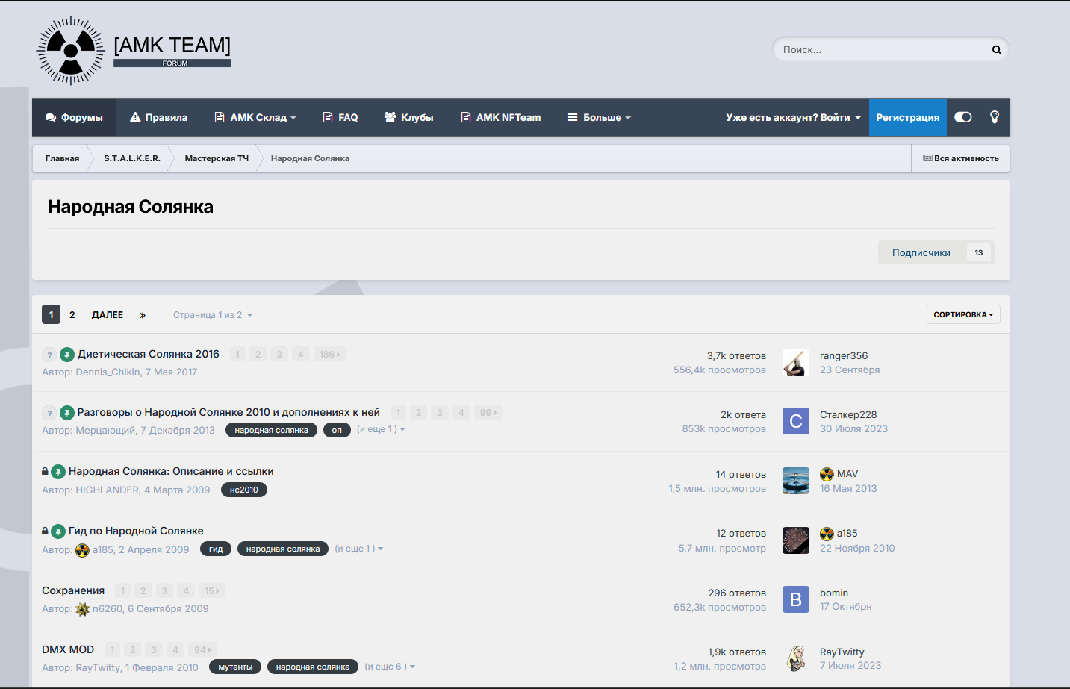This screenshot has height=689, width=1070.
Task: Click the lightbulb icon in navbar
Action: point(995,117)
